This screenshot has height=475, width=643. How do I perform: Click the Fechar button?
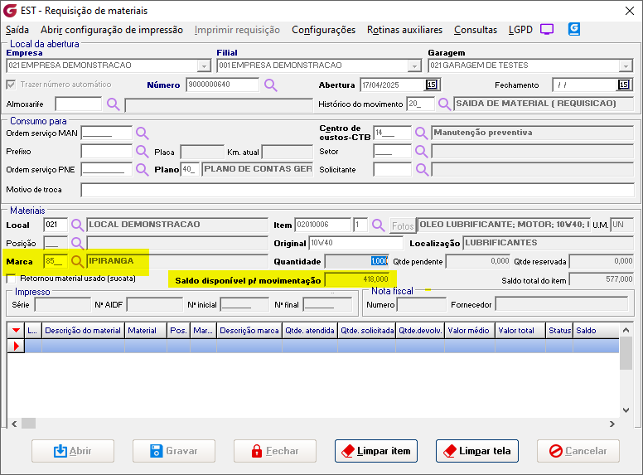(x=275, y=451)
